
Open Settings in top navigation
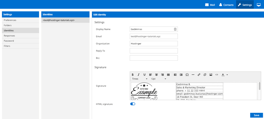[x=245, y=5]
